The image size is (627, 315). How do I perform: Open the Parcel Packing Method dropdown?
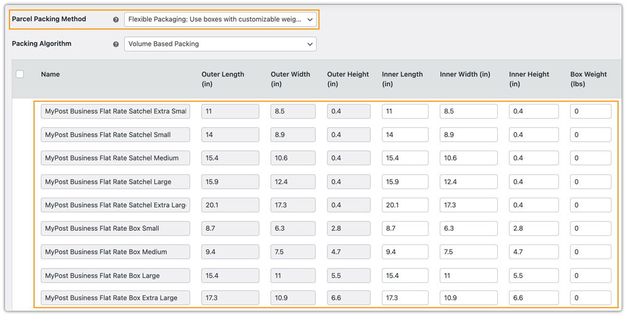coord(220,19)
